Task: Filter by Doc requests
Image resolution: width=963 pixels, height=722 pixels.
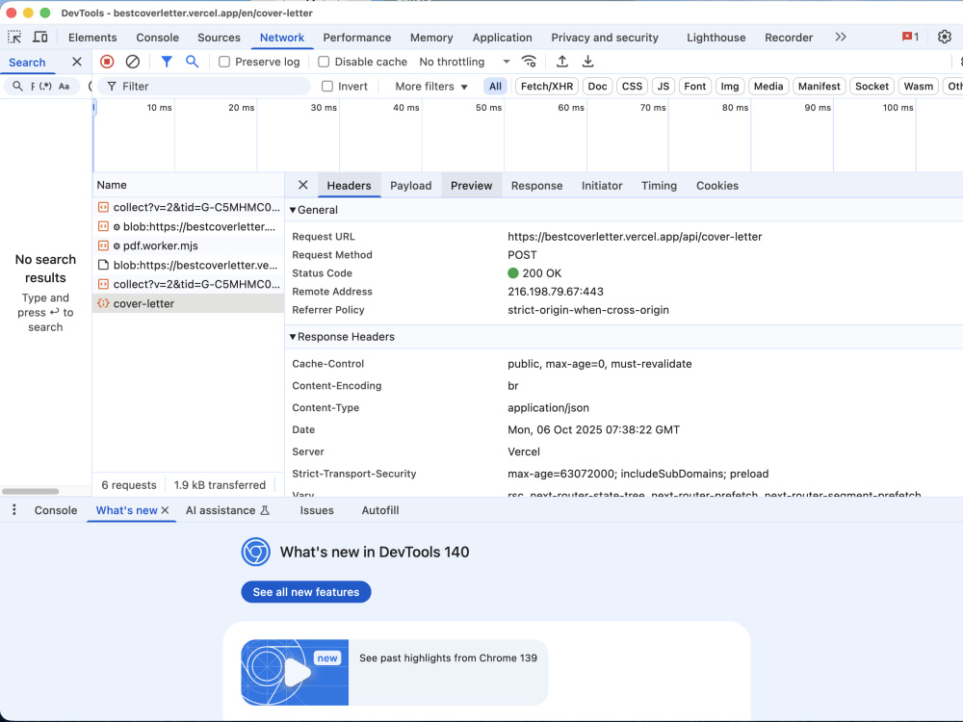Action: 598,86
